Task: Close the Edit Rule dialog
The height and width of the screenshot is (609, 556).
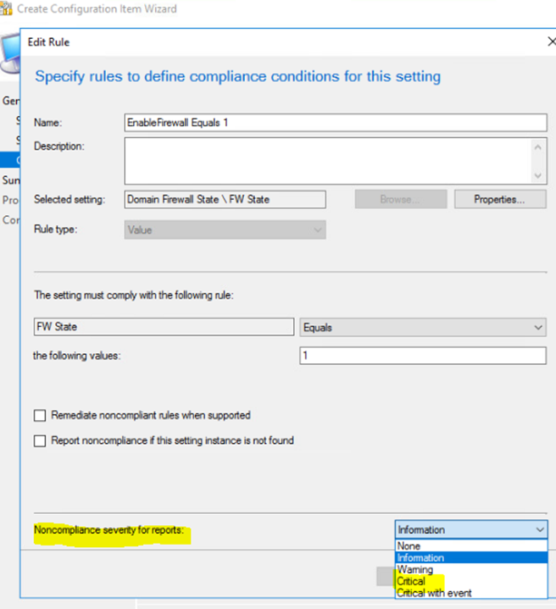Action: tap(552, 42)
